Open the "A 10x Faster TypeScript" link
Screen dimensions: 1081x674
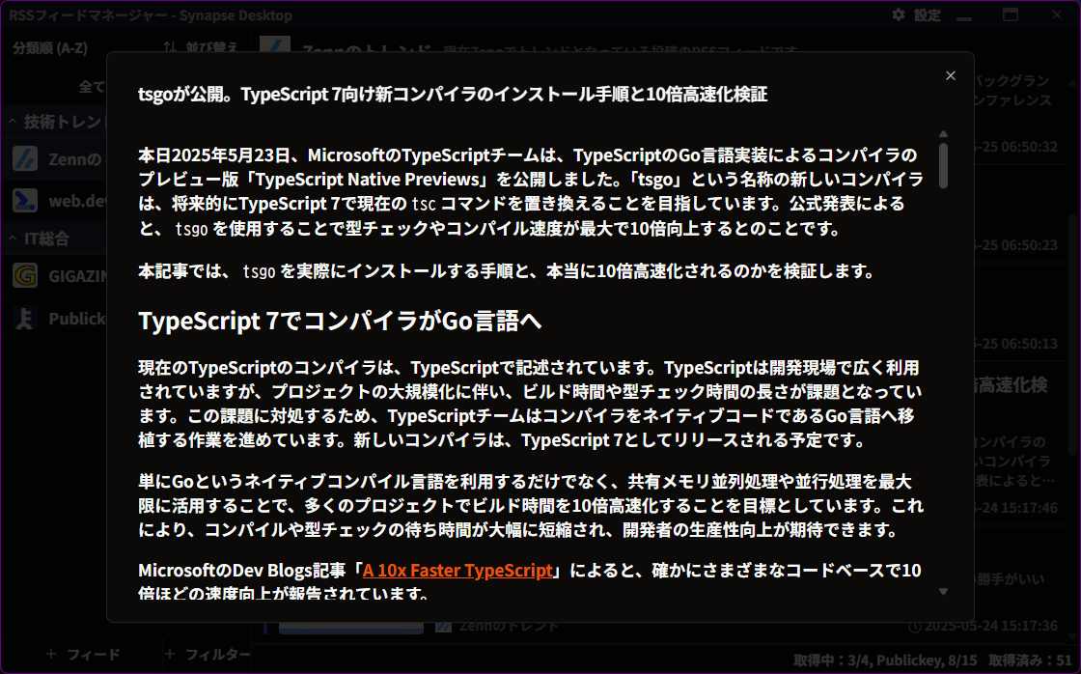(457, 570)
